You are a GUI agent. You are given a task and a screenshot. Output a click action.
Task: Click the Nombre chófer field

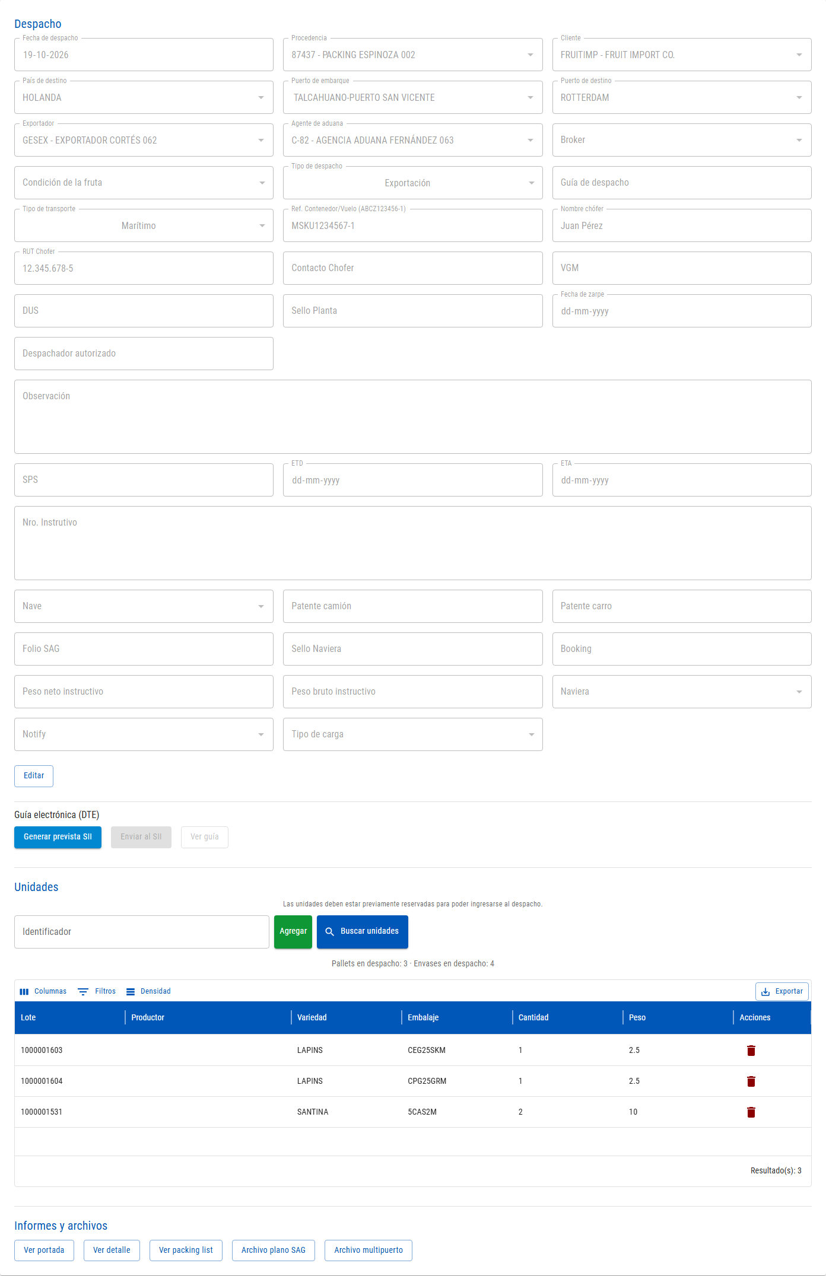pyautogui.click(x=681, y=225)
